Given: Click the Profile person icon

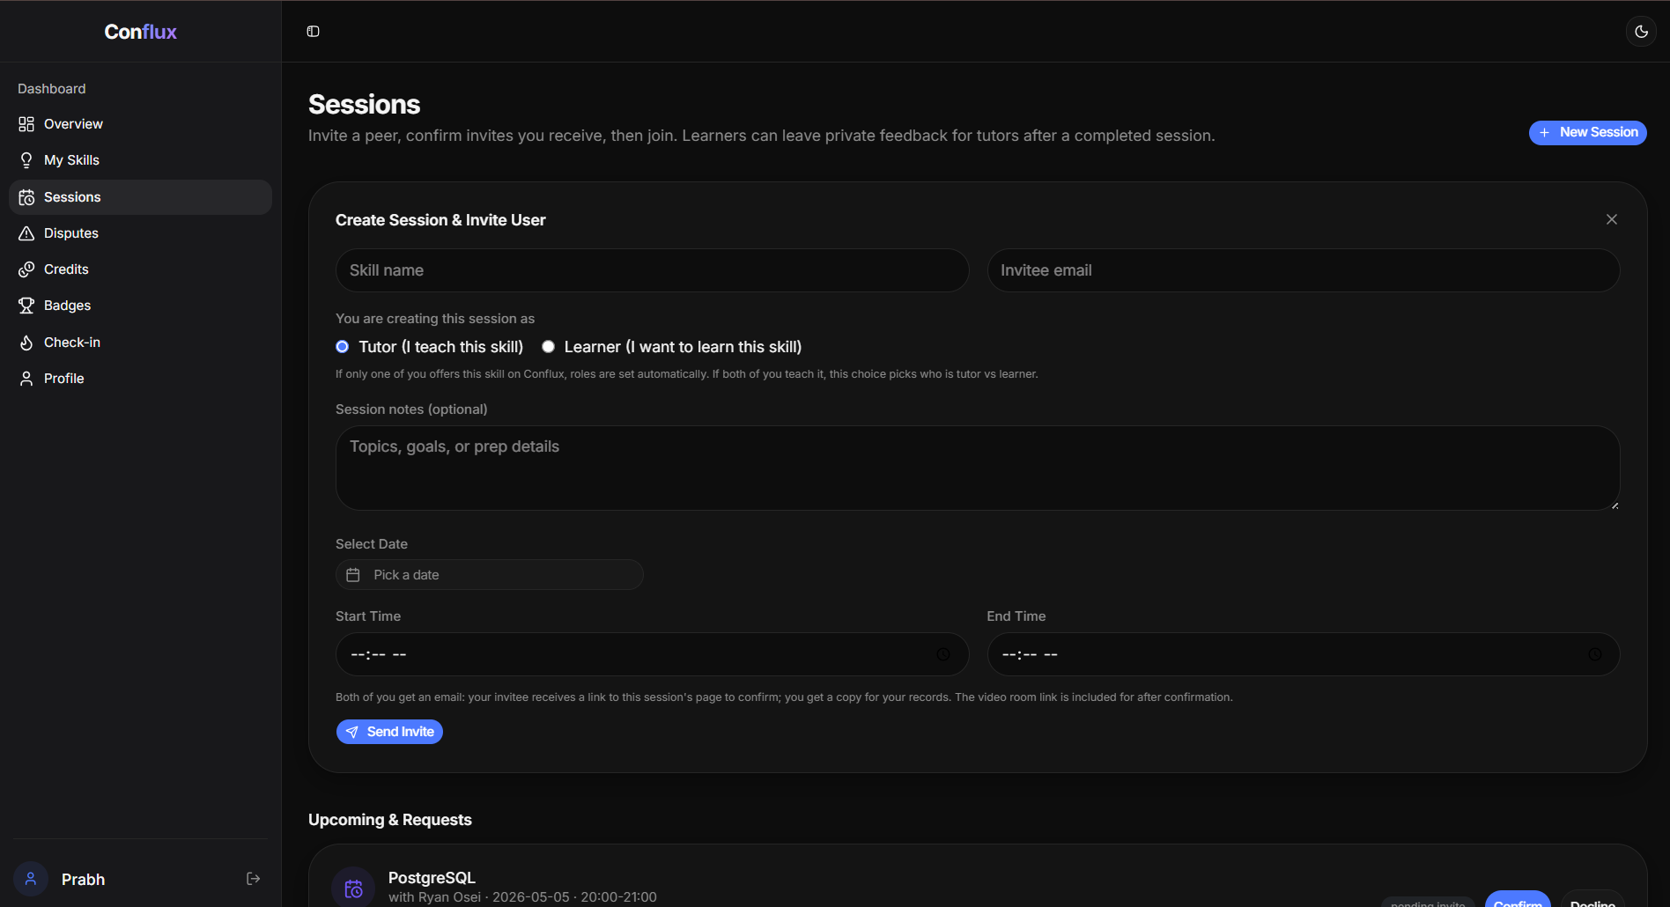Looking at the screenshot, I should tap(26, 379).
